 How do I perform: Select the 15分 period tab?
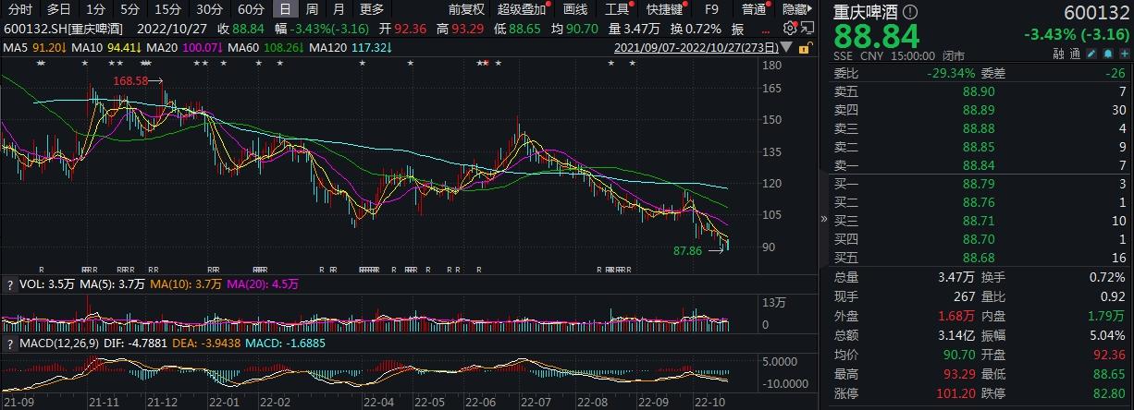coord(167,9)
